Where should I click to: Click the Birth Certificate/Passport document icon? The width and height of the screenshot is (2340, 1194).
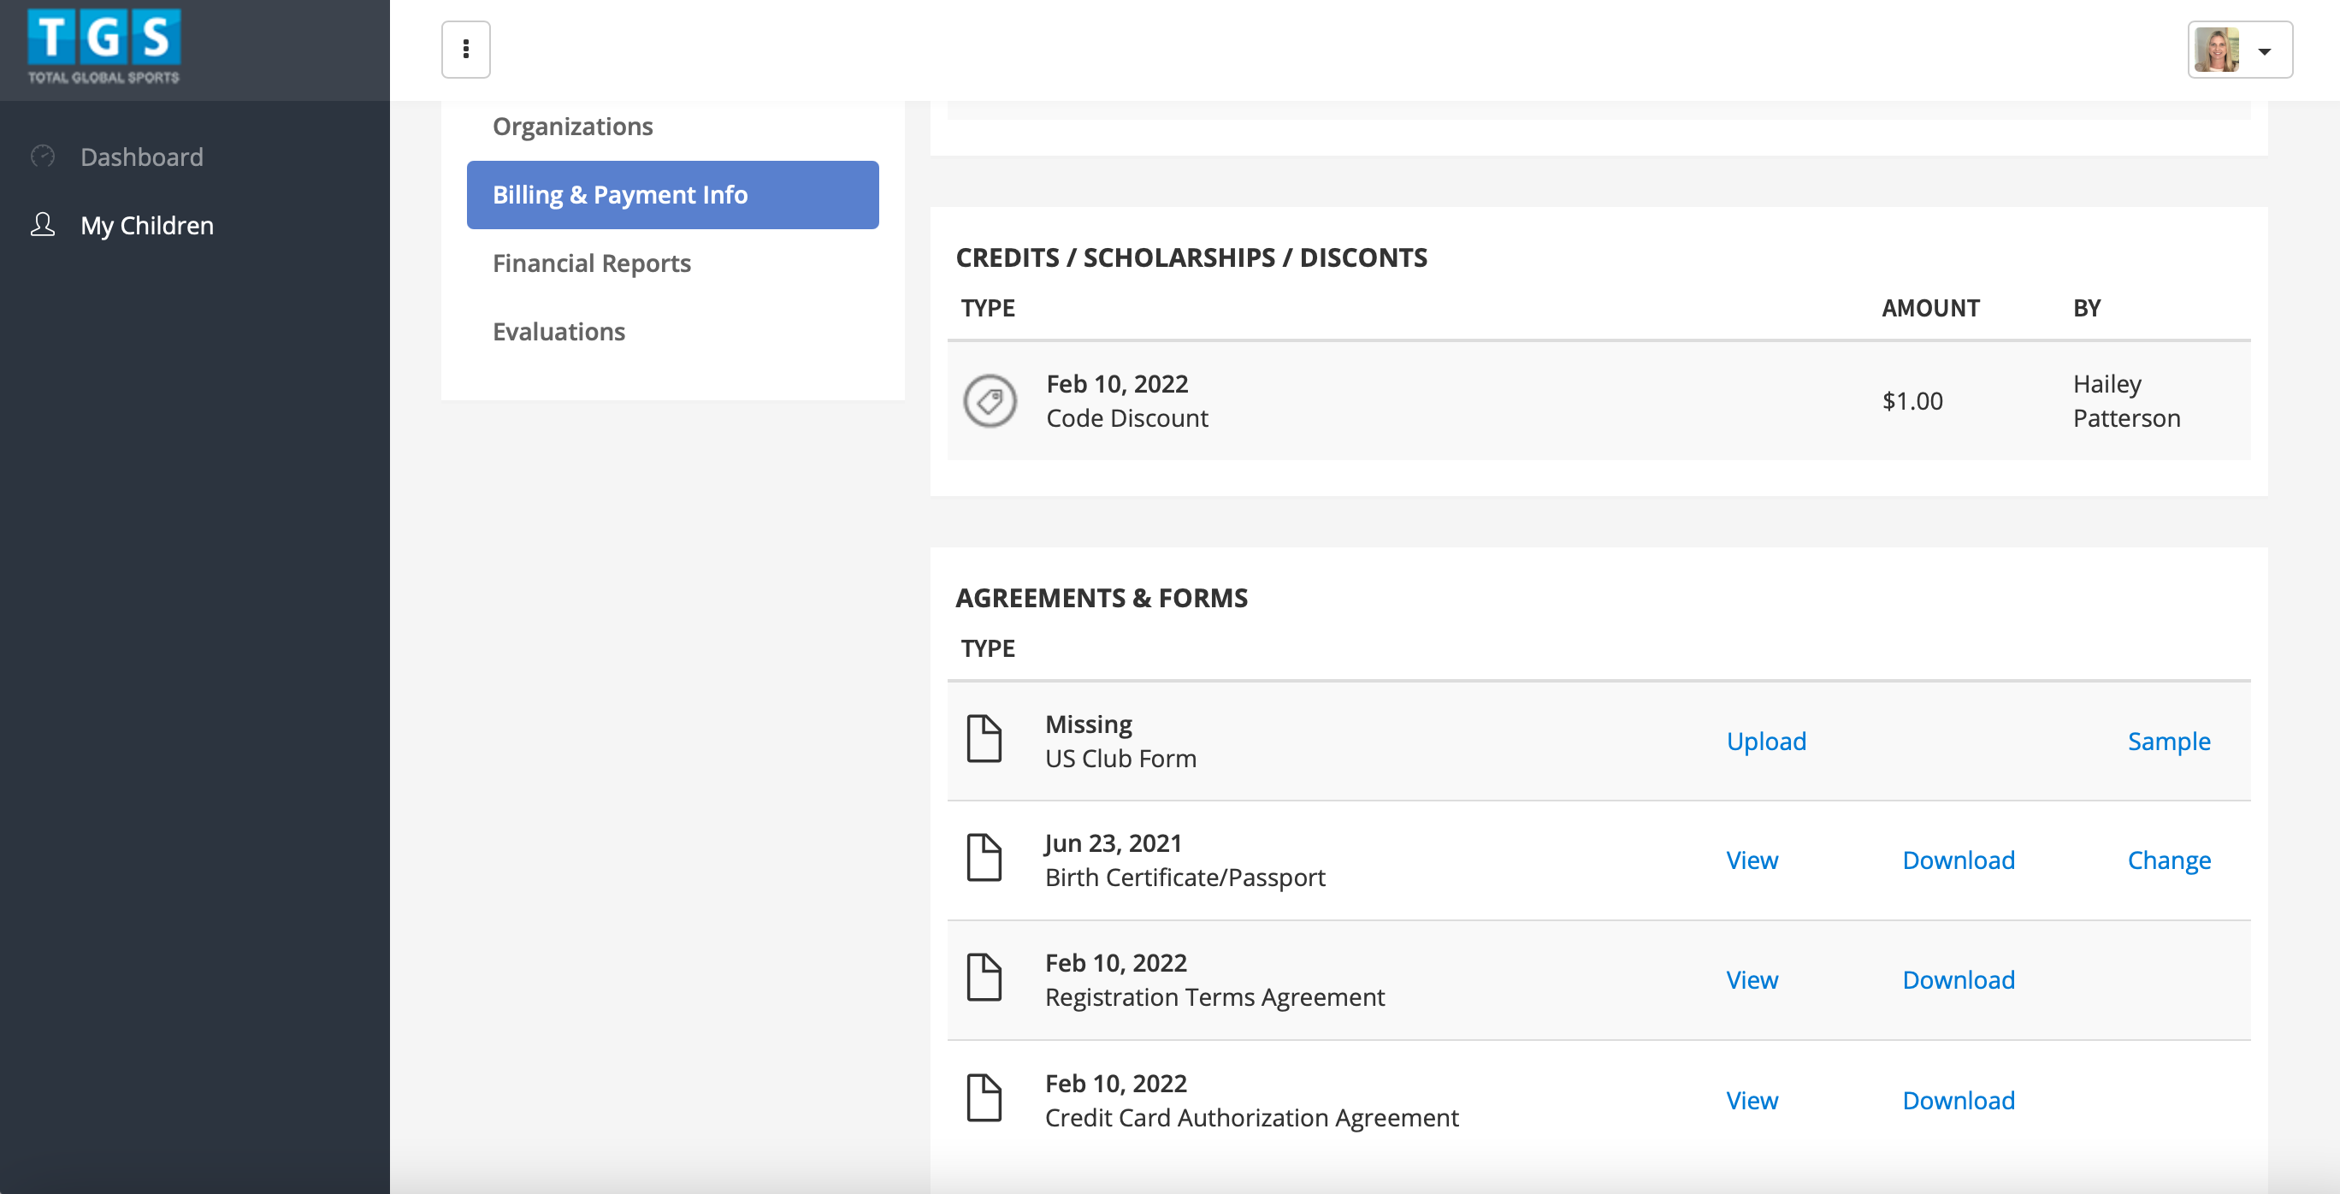click(984, 859)
